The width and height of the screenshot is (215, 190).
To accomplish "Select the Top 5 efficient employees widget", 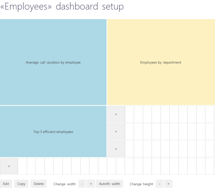I will pos(53,131).
